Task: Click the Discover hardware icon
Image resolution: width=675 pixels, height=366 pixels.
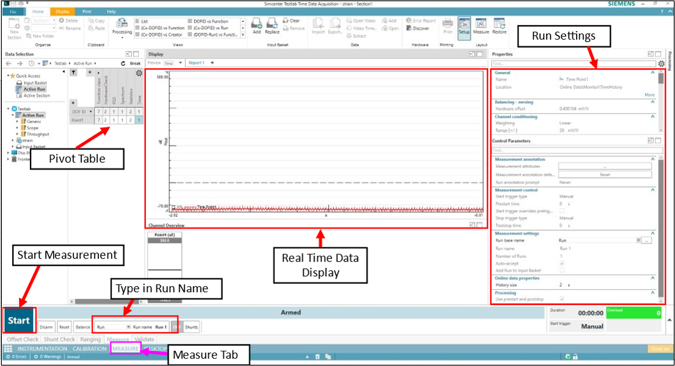Action: pyautogui.click(x=409, y=29)
